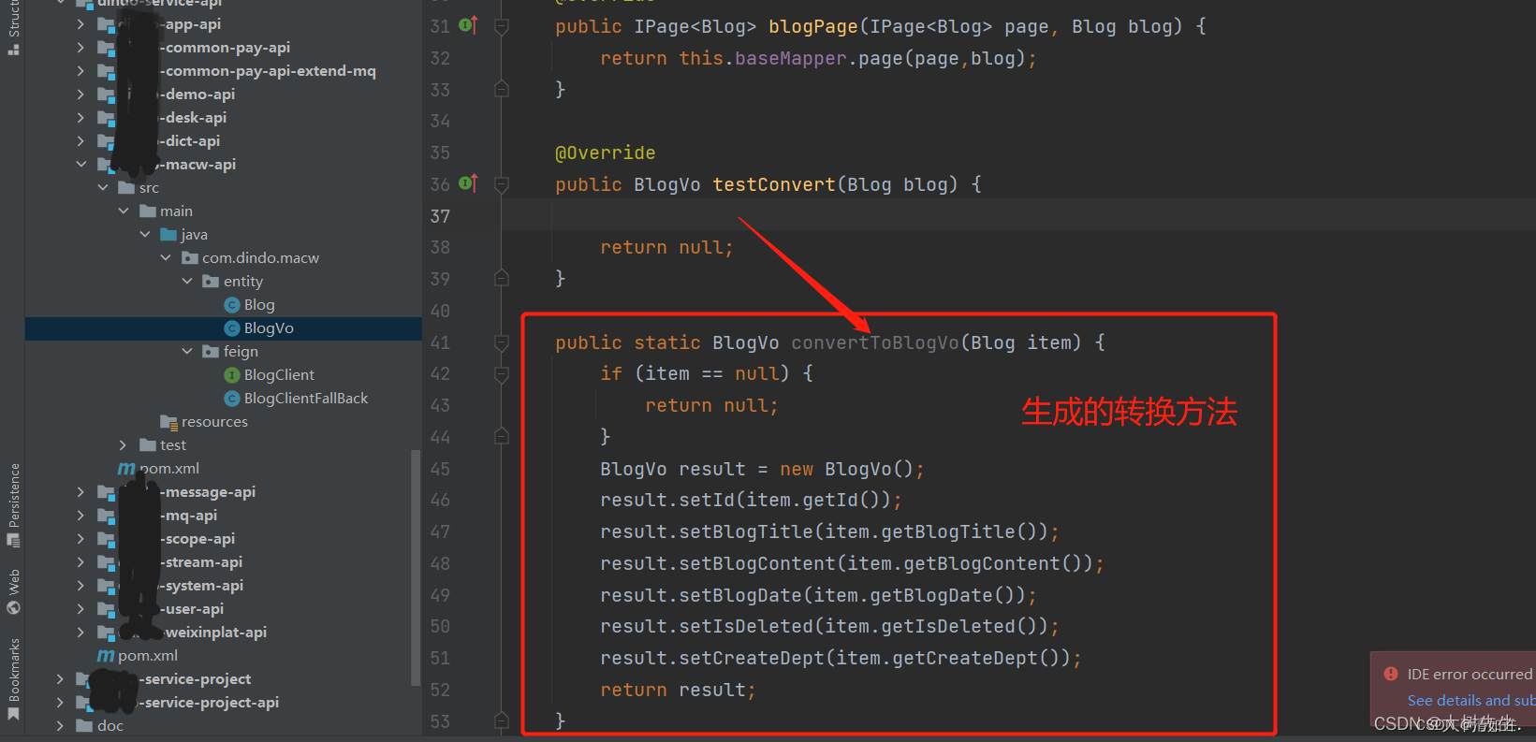The image size is (1536, 742).
Task: Click the override gutter icon on line 36
Action: point(469,184)
